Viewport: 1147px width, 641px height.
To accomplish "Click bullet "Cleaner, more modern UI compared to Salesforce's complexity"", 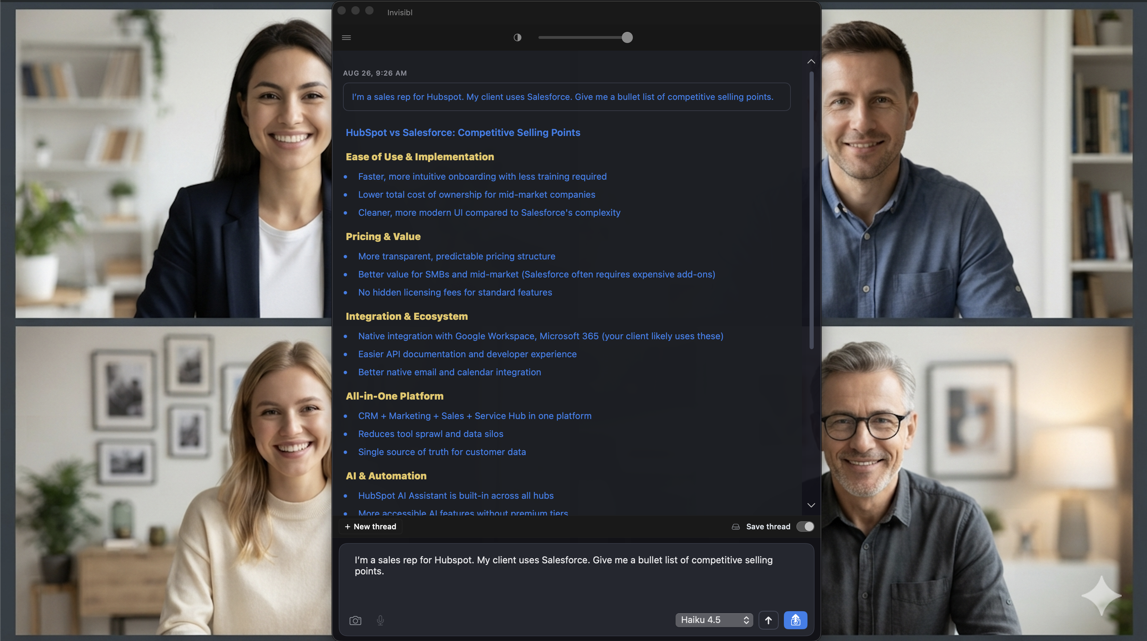I will tap(489, 213).
